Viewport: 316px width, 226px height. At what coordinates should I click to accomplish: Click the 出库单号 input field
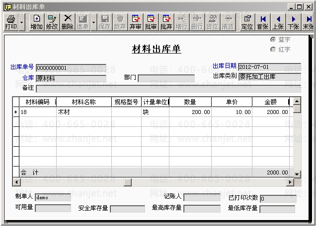click(x=71, y=68)
